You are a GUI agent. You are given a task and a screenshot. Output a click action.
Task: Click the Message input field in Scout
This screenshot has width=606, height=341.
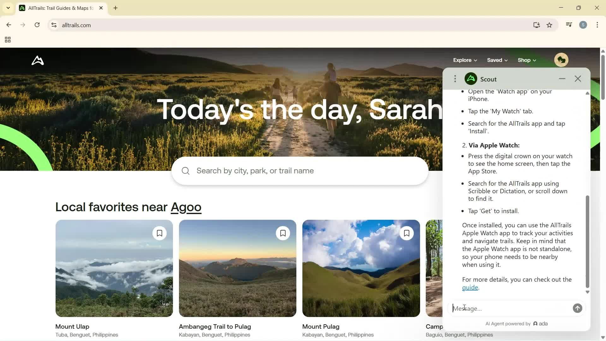tap(505, 308)
